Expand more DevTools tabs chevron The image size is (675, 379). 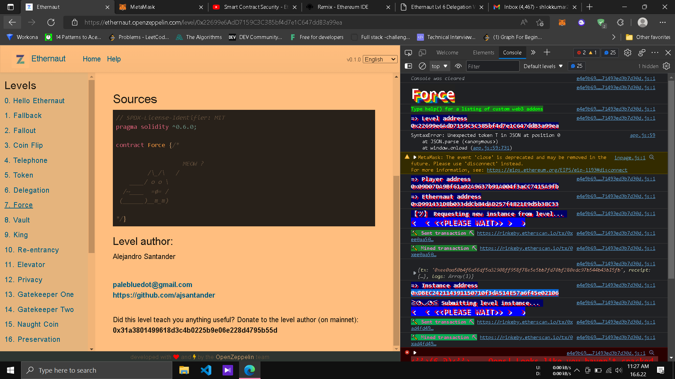point(533,53)
